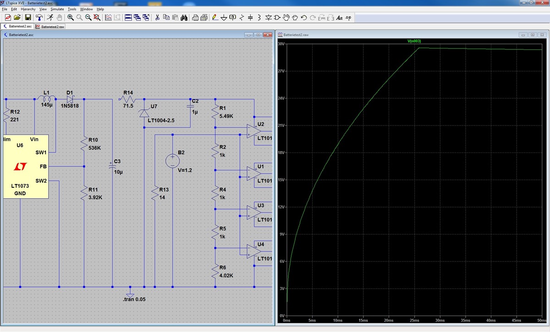The image size is (550, 332).
Task: Click the Zoom In magnifier
Action: tap(71, 17)
